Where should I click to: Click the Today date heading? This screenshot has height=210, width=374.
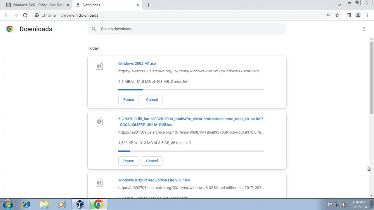tap(93, 48)
